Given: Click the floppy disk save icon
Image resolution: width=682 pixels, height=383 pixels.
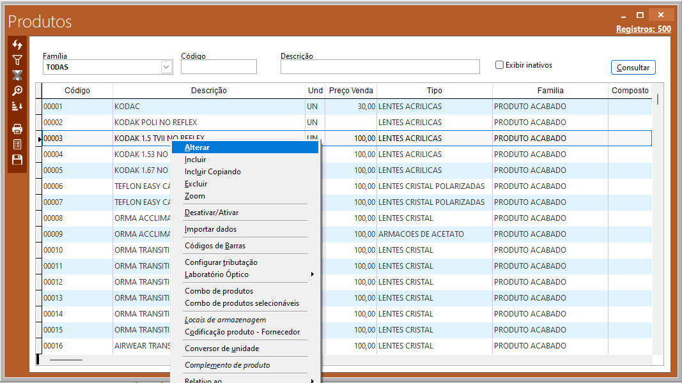Looking at the screenshot, I should (17, 160).
